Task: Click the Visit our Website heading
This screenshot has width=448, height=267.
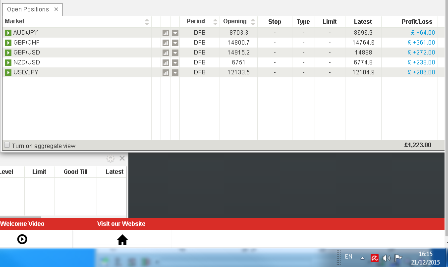Action: click(x=121, y=224)
